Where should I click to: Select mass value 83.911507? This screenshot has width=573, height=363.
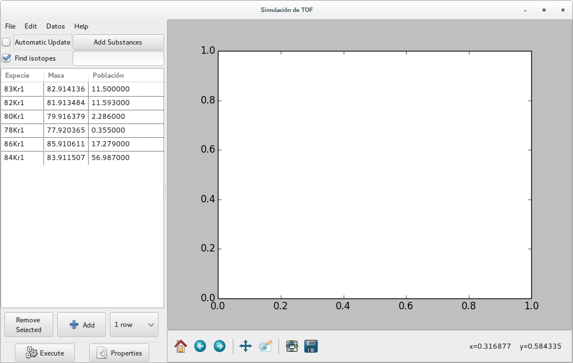pyautogui.click(x=66, y=158)
